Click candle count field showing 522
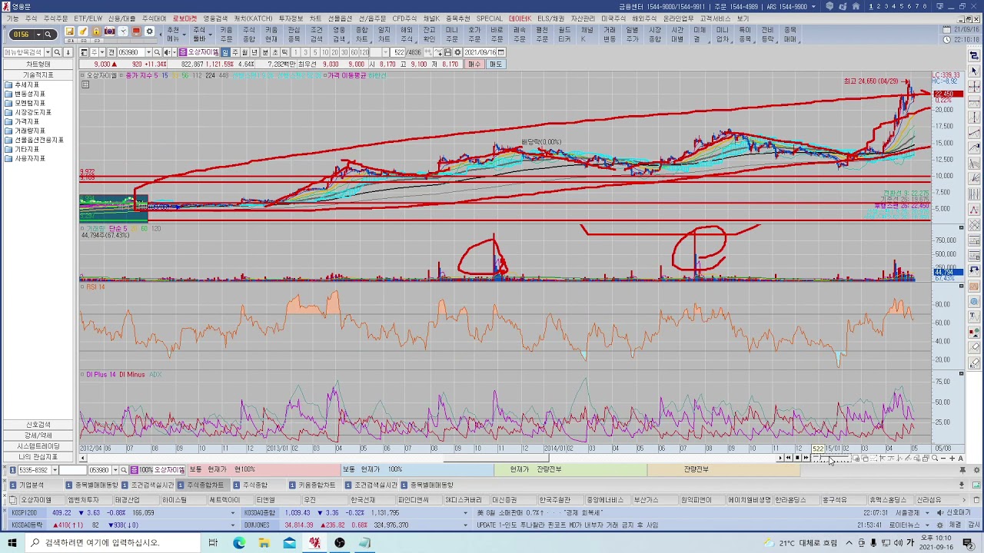Screen dimensions: 984x553 [397, 52]
